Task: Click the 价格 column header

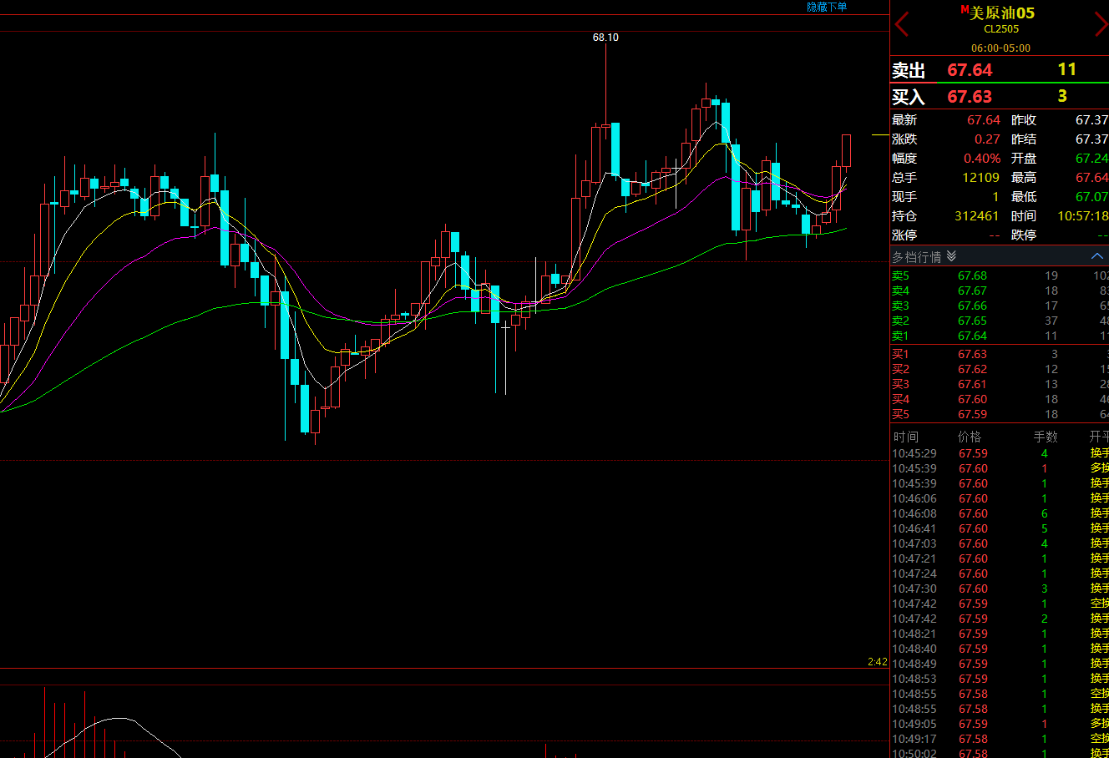Action: tap(970, 437)
